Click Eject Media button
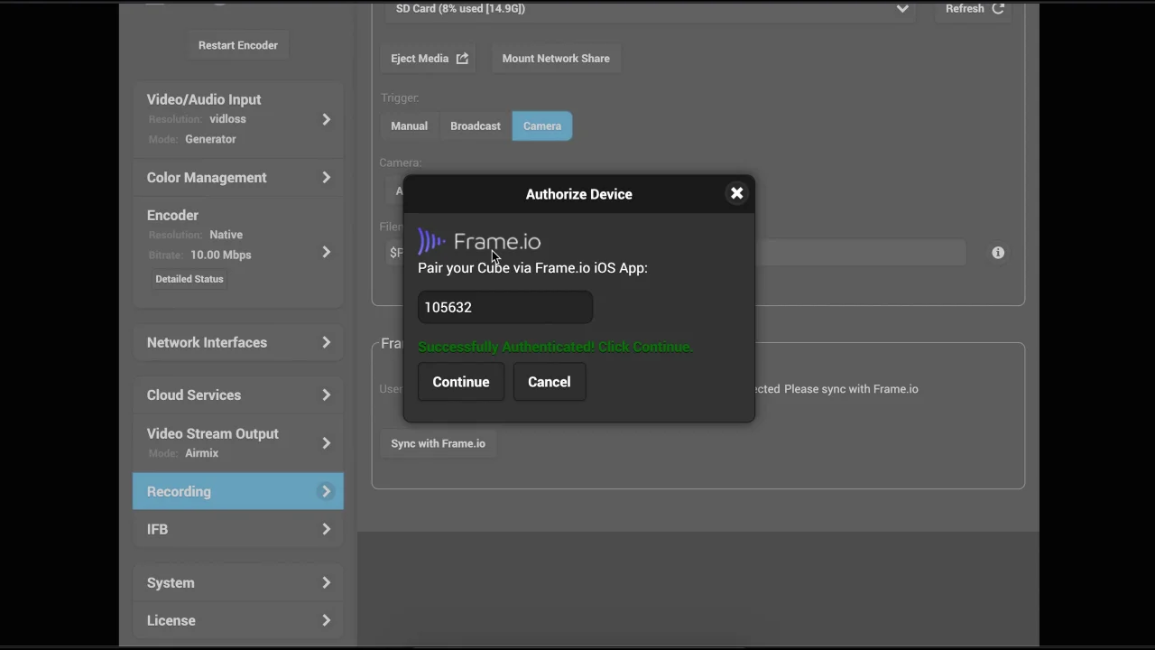Viewport: 1155px width, 650px height. [429, 59]
